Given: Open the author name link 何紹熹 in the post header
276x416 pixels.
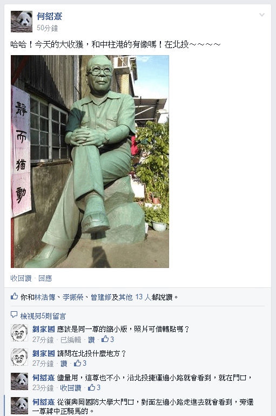Looking at the screenshot, I should (49, 16).
